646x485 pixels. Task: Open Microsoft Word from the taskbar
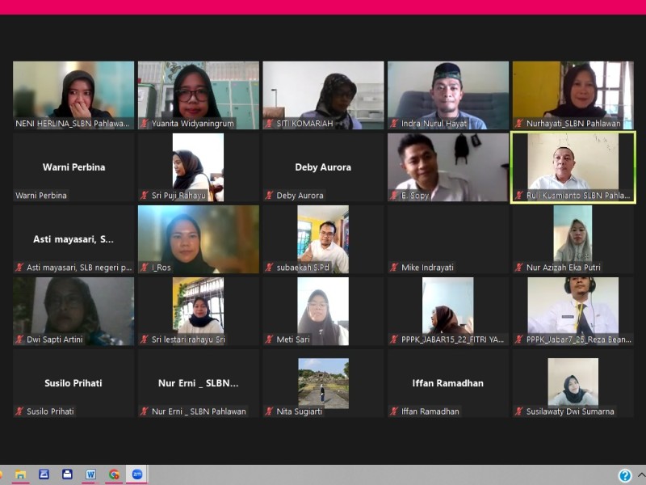coord(90,474)
